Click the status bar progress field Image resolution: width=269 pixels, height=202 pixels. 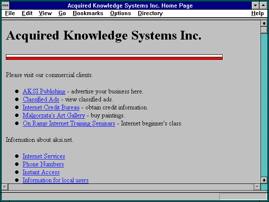[x=243, y=197]
